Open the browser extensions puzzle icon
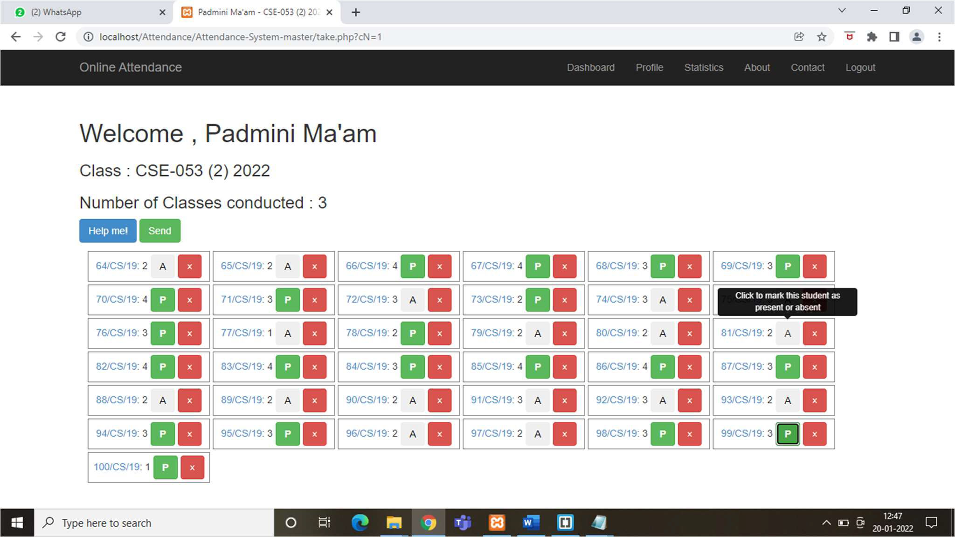This screenshot has width=955, height=537. tap(872, 37)
